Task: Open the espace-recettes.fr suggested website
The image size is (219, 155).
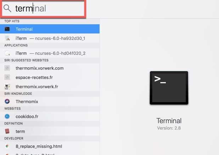Action: pyautogui.click(x=50, y=77)
